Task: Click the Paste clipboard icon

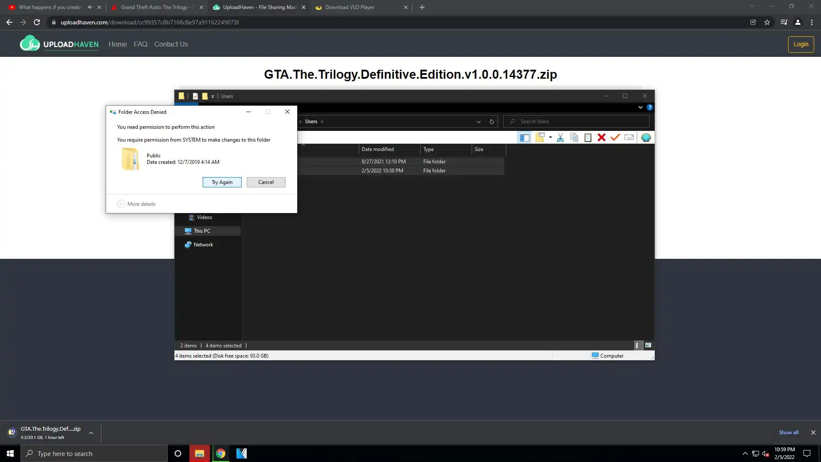Action: tap(588, 137)
